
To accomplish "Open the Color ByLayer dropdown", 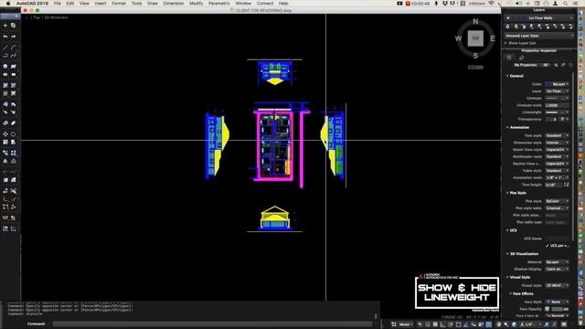I will pos(557,84).
